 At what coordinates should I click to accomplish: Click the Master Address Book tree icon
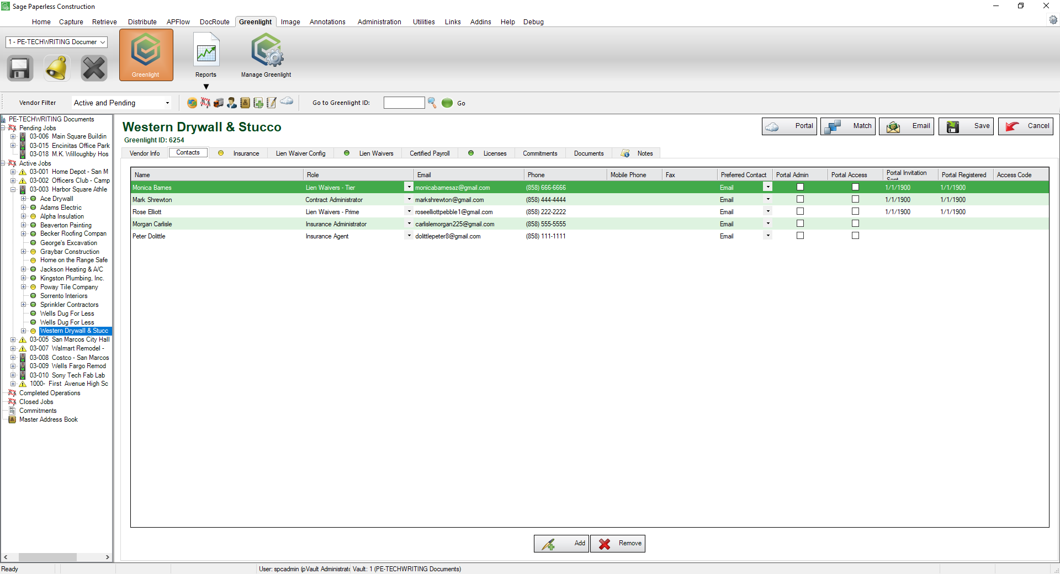[x=12, y=419]
